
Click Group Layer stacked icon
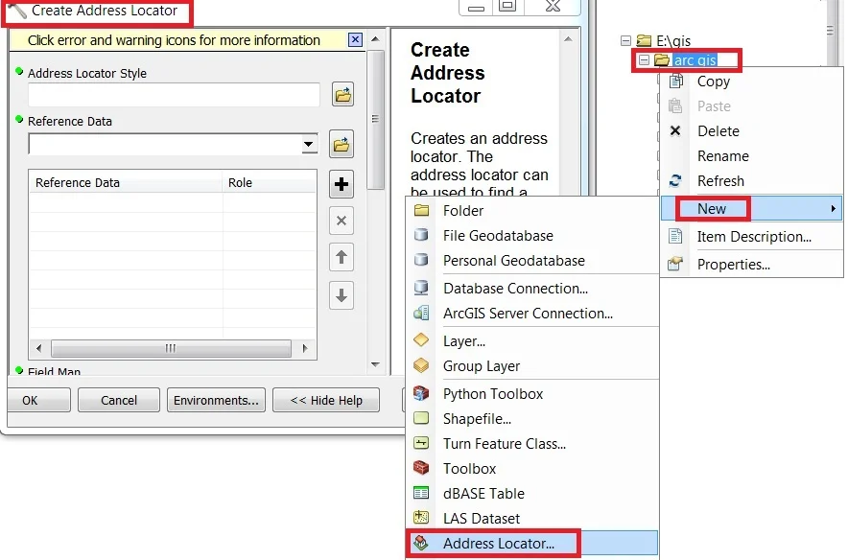pyautogui.click(x=421, y=365)
